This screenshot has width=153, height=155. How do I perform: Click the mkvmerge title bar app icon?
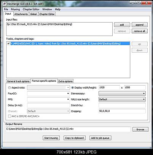[4, 4]
